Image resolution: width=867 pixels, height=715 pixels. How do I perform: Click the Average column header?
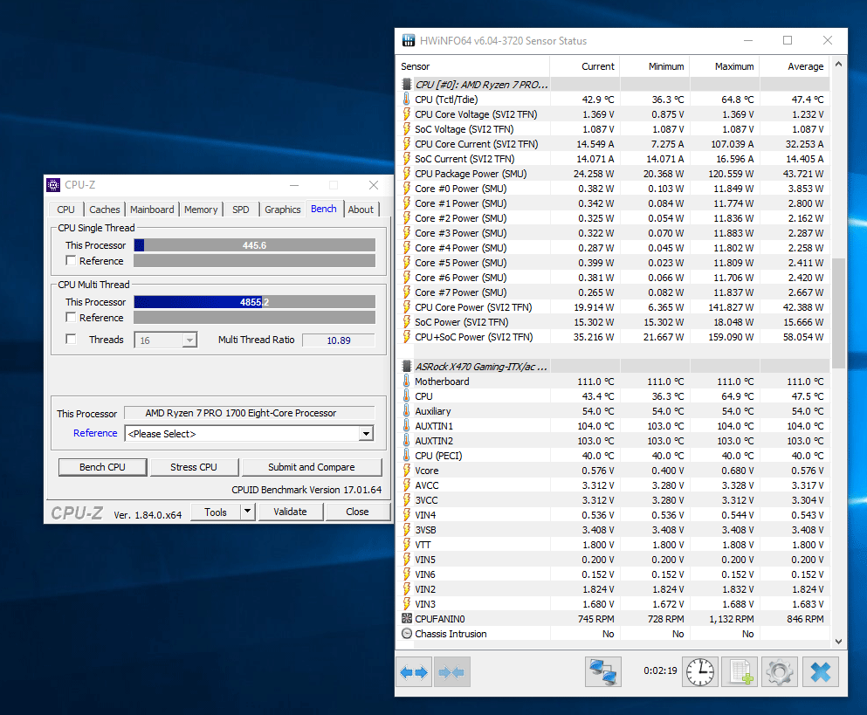pos(795,66)
